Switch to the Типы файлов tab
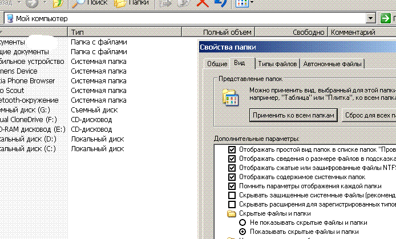396x239 pixels. (x=277, y=64)
